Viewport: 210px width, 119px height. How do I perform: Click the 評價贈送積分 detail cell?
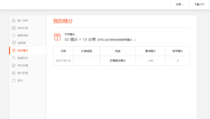coord(118,61)
